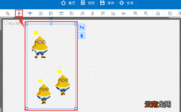Align selected objects to bottom edge
Viewport: 181px width, 112px height.
[x=113, y=13]
